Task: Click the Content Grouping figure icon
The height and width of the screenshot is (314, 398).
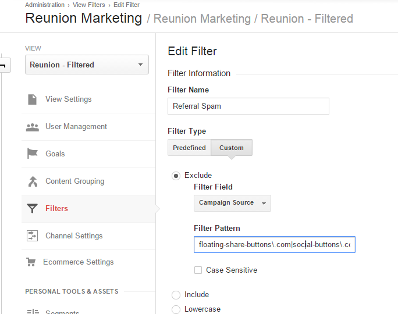Action: pyautogui.click(x=33, y=181)
